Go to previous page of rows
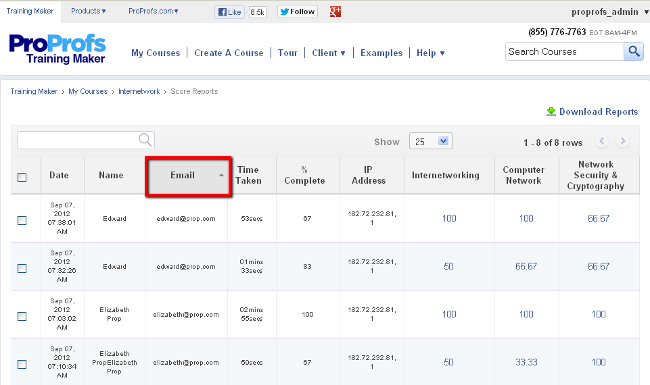Screen dimensions: 650x385 pos(601,141)
